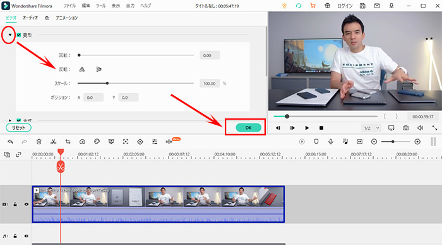
Task: Toggle the auto ripple link icon
Action: (18, 154)
